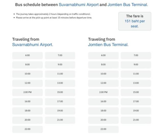The width and height of the screenshot is (163, 136).
Task: Select 22:00 departure from Jomtien Bus Terminal
Action: (x=103, y=129)
